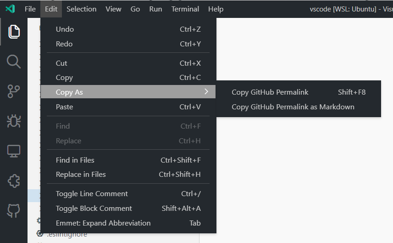Choose Copy GitHub Permalink as Markdown
Screen dimensions: 393x243
(x=293, y=107)
